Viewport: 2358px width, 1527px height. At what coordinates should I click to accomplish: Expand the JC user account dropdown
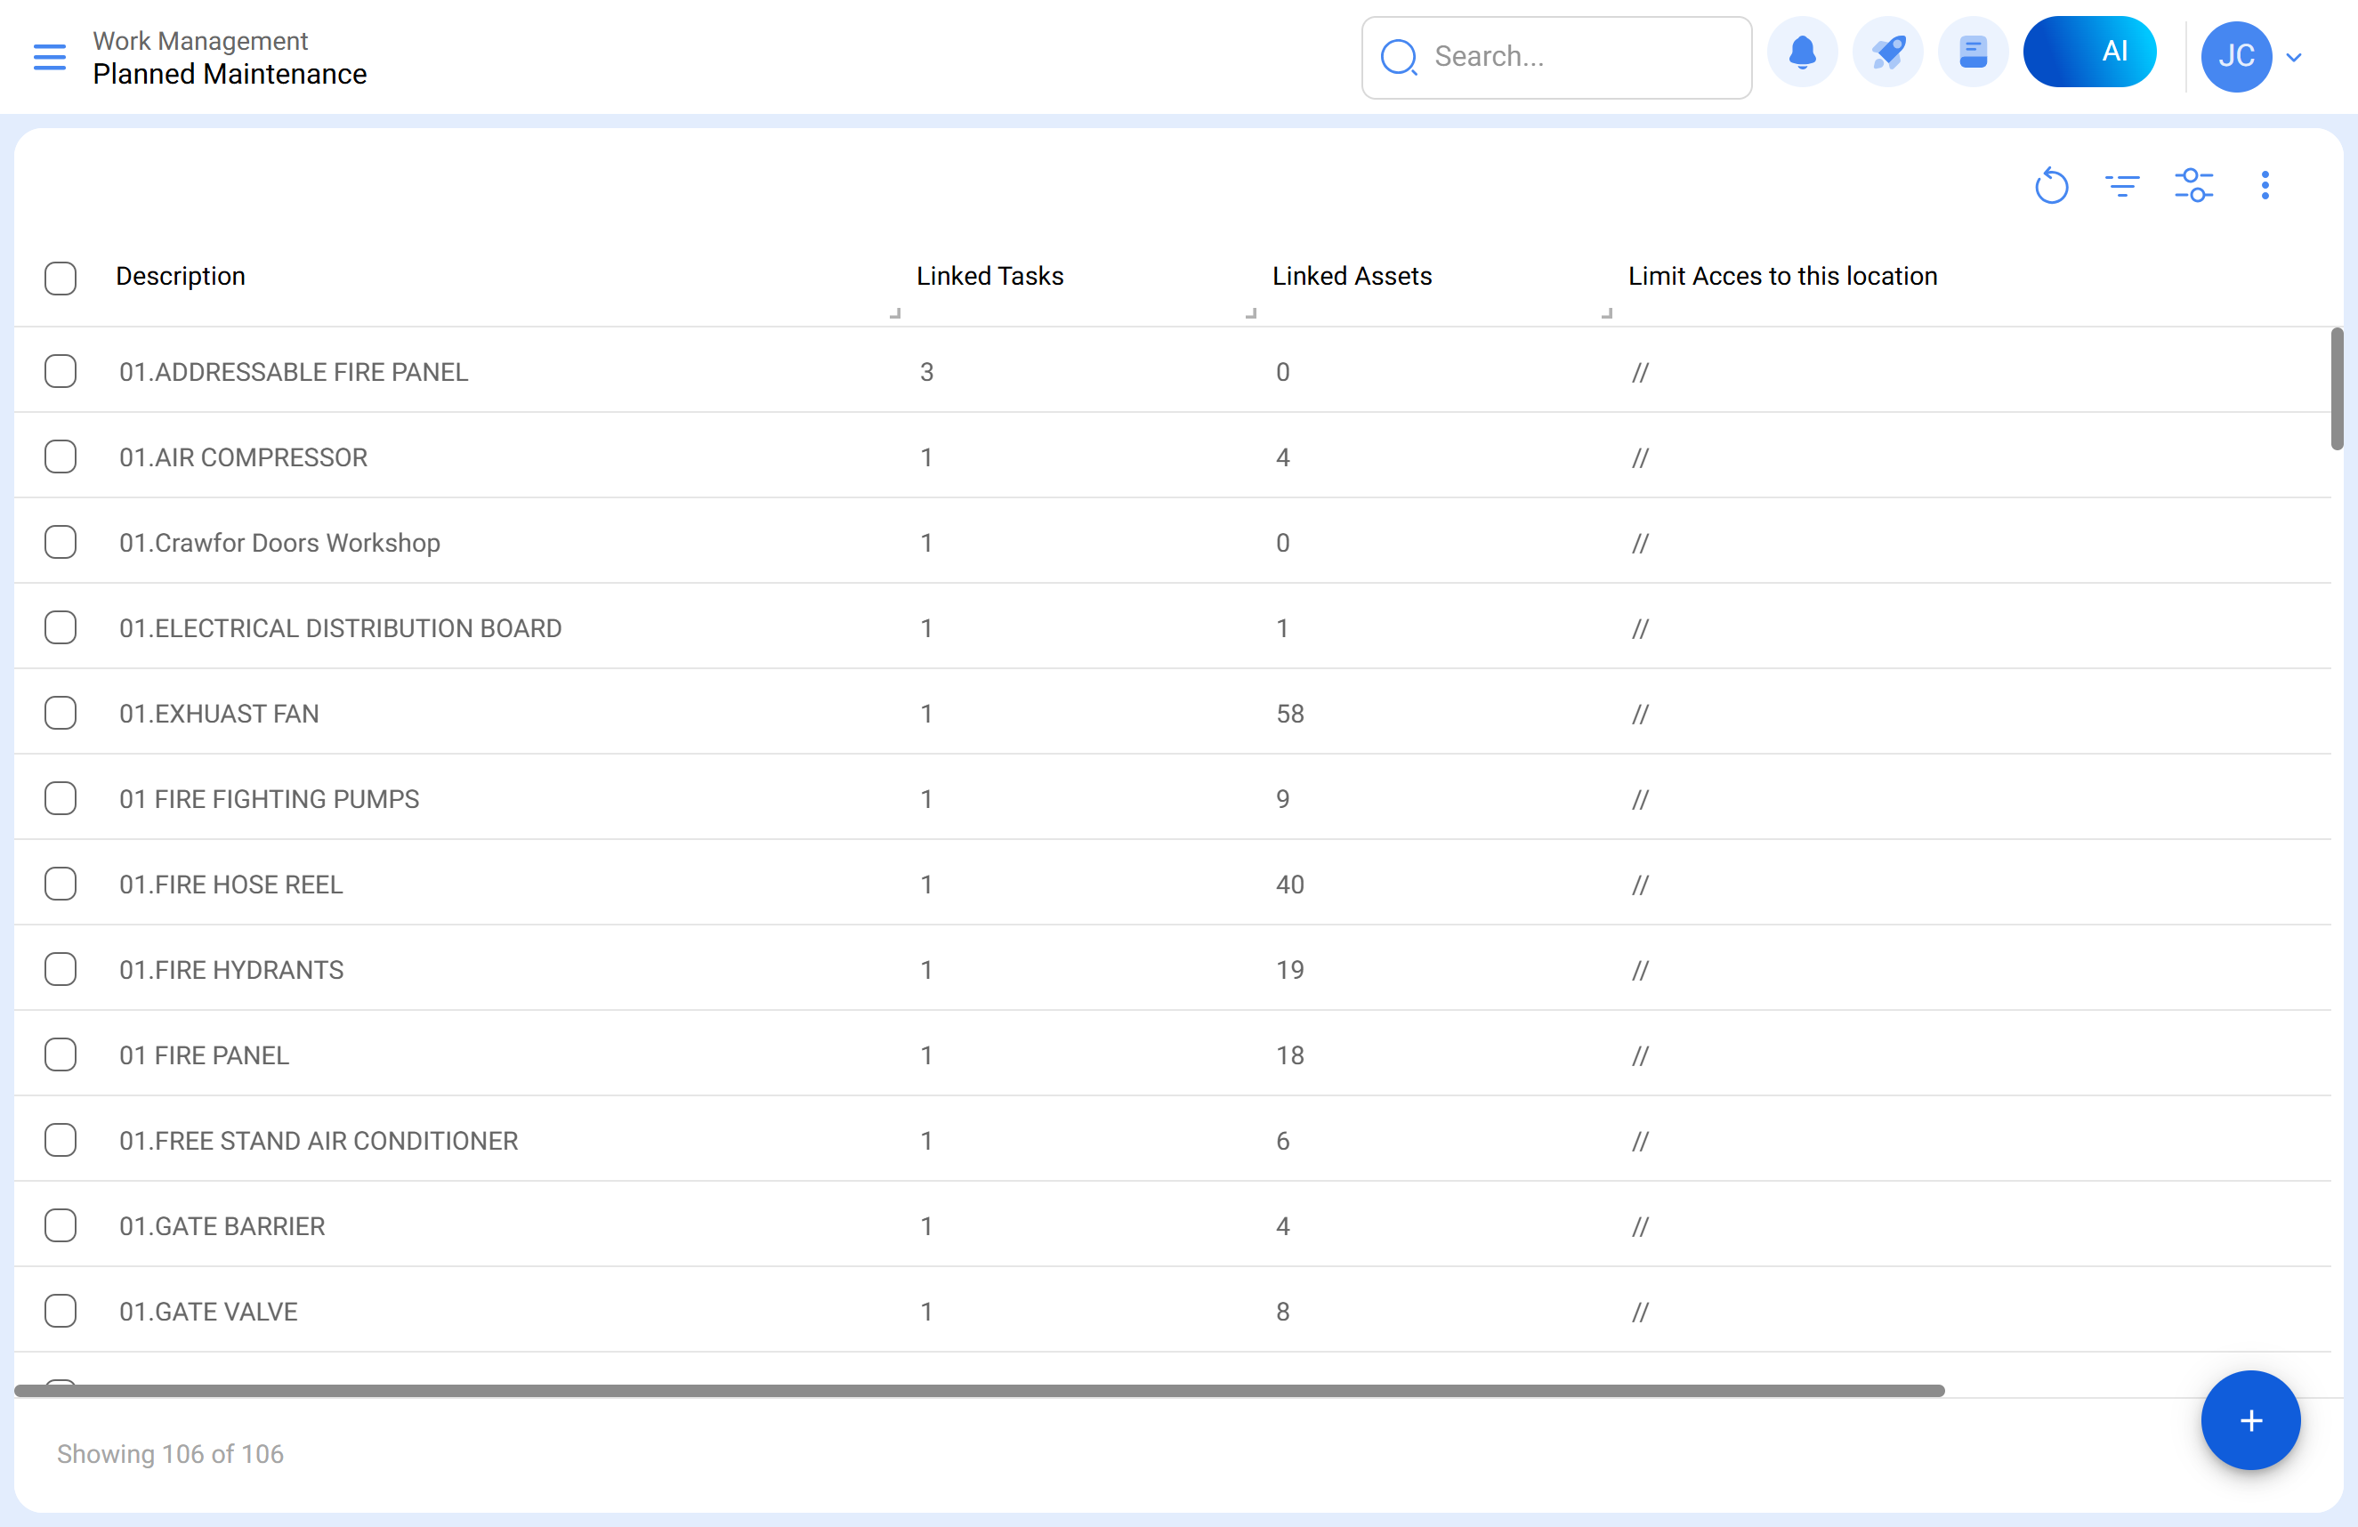pos(2293,56)
